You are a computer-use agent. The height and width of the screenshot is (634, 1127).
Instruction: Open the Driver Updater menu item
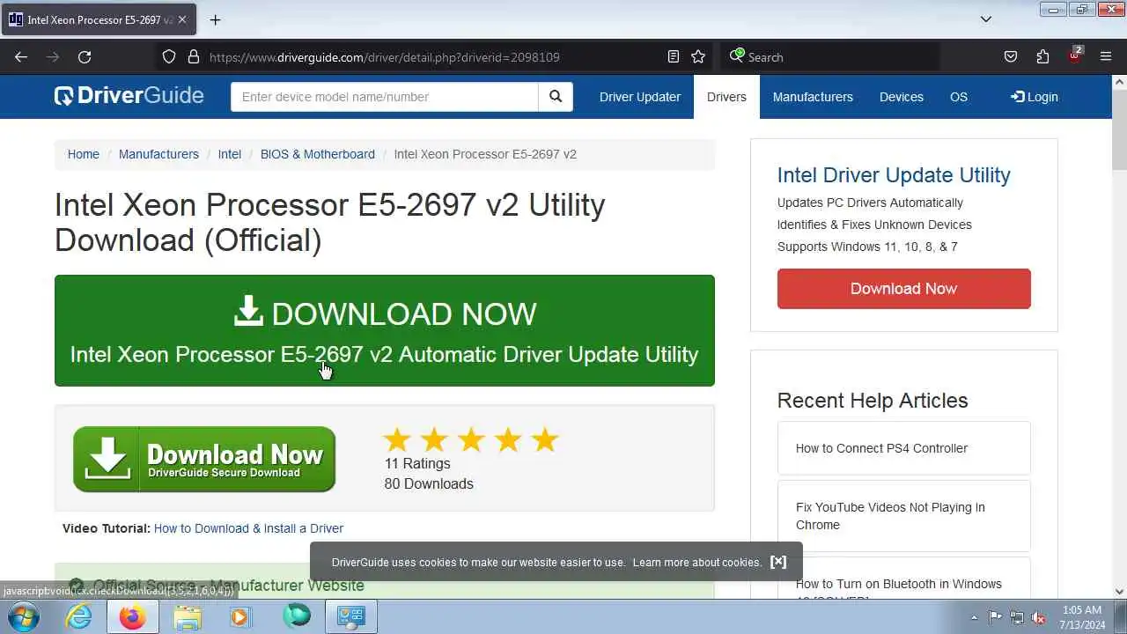tap(640, 97)
